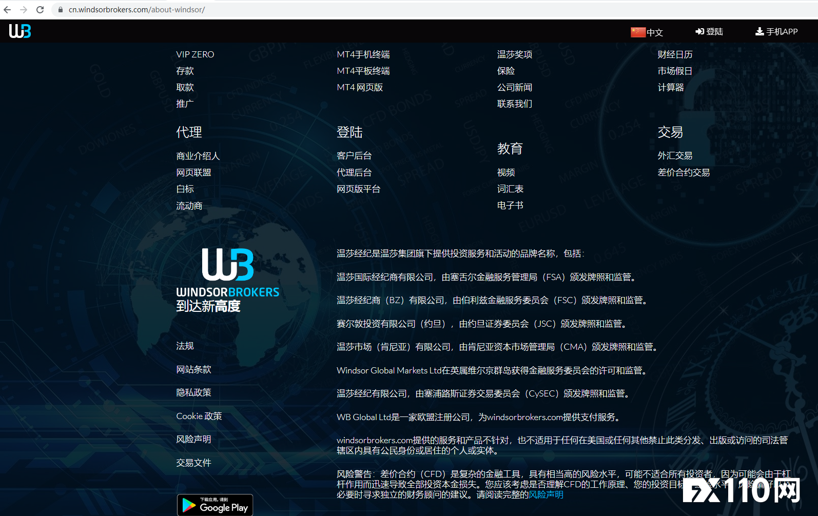
Task: Click the 代理 section heading
Action: coord(189,132)
